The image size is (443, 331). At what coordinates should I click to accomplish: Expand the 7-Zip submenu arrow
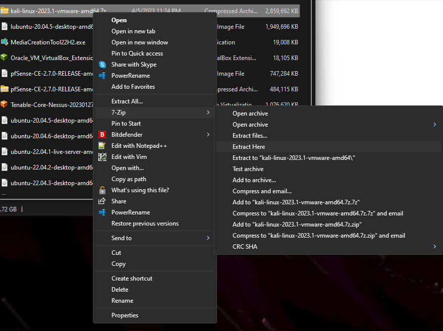208,113
